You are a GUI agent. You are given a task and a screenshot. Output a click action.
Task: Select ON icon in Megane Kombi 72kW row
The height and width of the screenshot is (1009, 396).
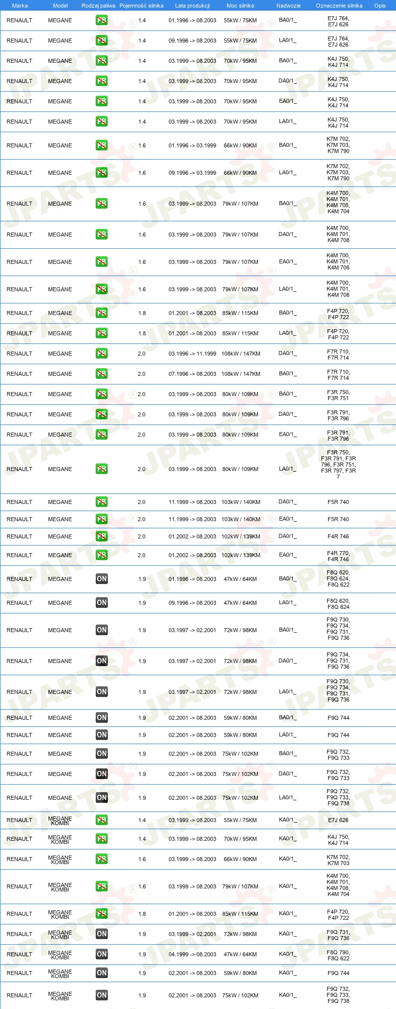tap(102, 934)
